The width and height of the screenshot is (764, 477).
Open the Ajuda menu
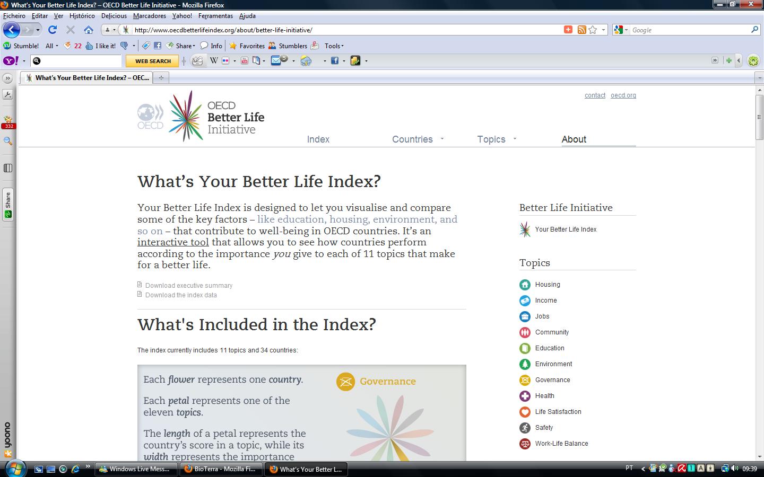[x=247, y=16]
